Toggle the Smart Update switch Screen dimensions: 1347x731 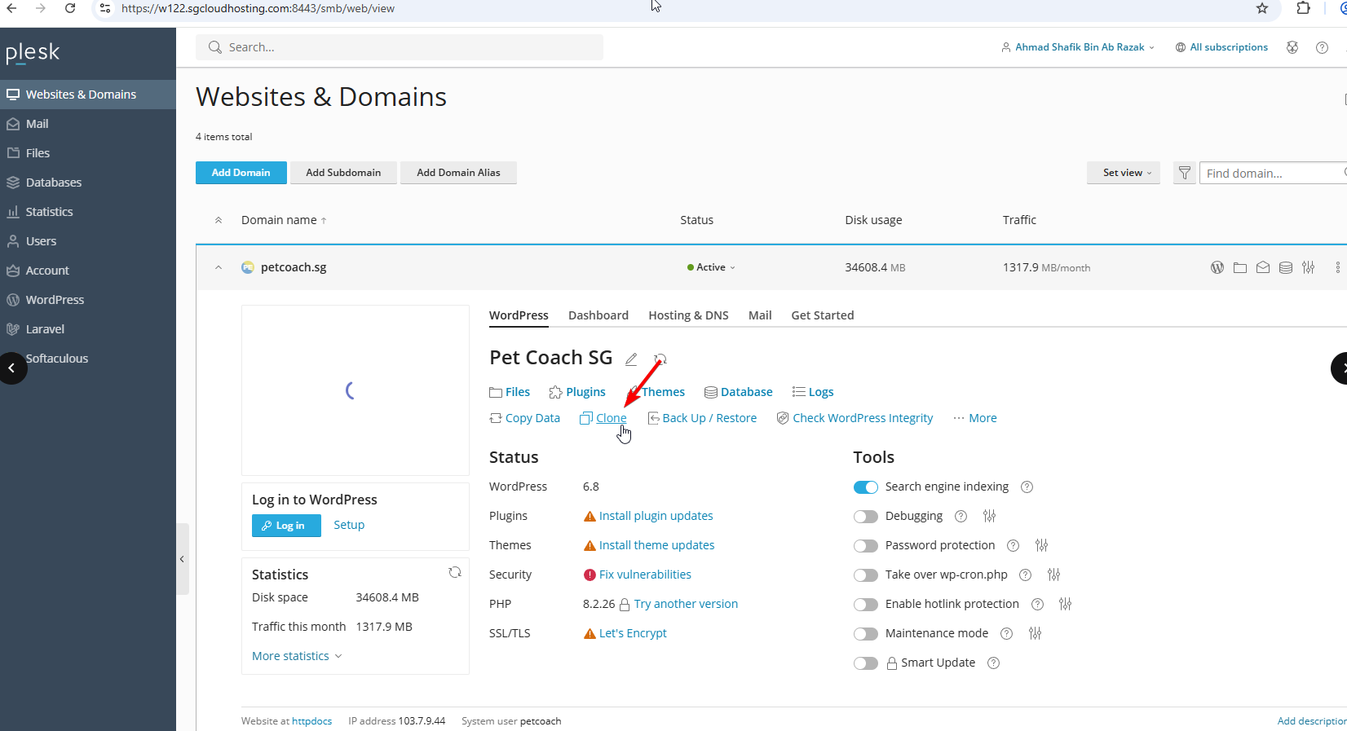865,663
